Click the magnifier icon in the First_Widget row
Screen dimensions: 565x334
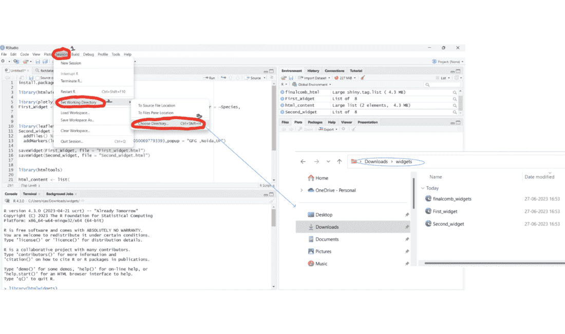pyautogui.click(x=455, y=99)
